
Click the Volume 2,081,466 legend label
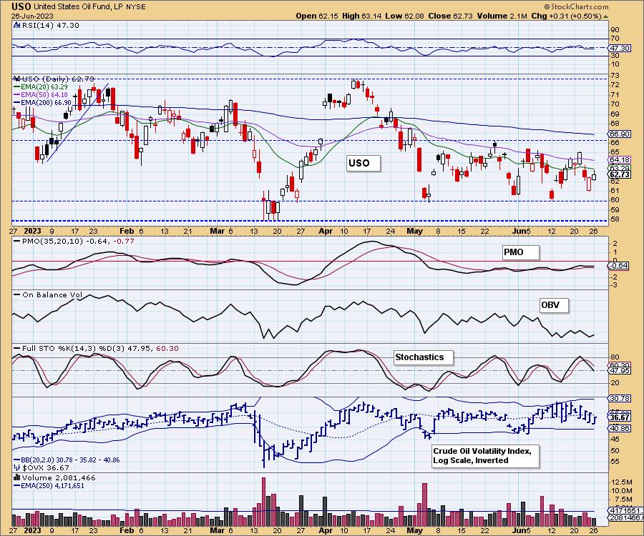click(59, 478)
